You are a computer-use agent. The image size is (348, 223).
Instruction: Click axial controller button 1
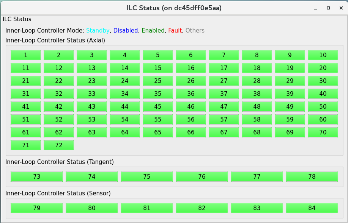26,55
